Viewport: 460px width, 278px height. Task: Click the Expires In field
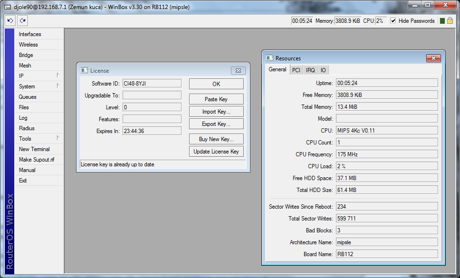tap(152, 131)
